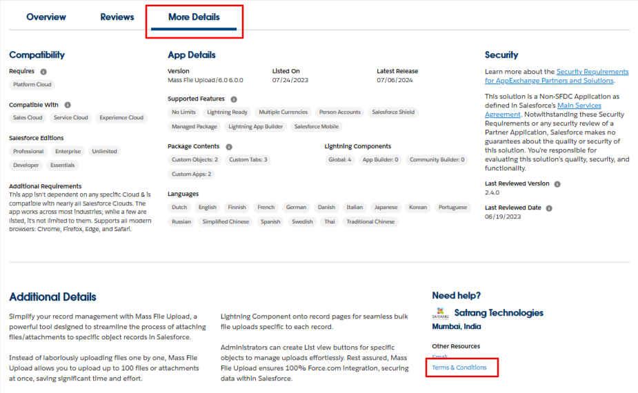
Task: Click the Platform Cloud tag
Action: (32, 85)
